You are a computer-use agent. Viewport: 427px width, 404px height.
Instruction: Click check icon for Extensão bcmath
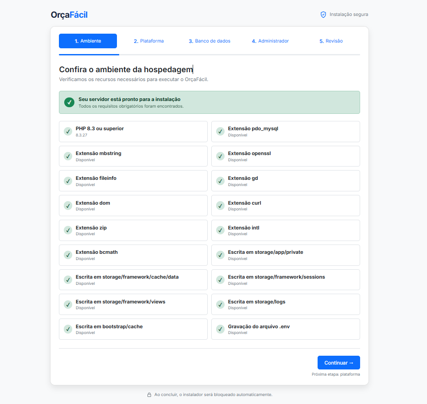(68, 255)
